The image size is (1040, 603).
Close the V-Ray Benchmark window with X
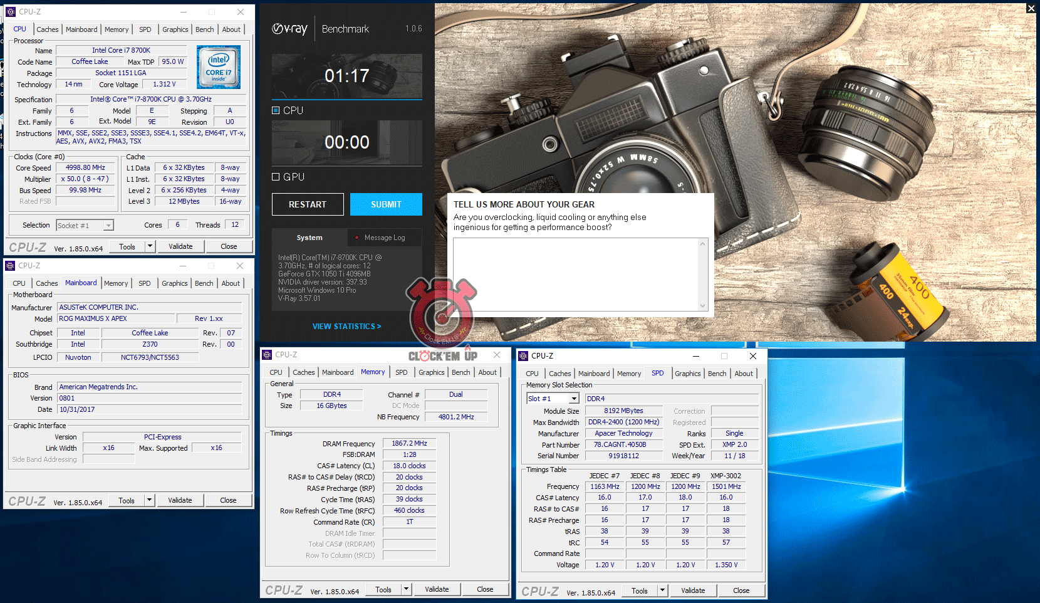pos(1031,8)
